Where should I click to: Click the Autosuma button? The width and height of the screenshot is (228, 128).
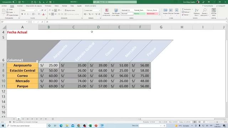click(x=186, y=9)
